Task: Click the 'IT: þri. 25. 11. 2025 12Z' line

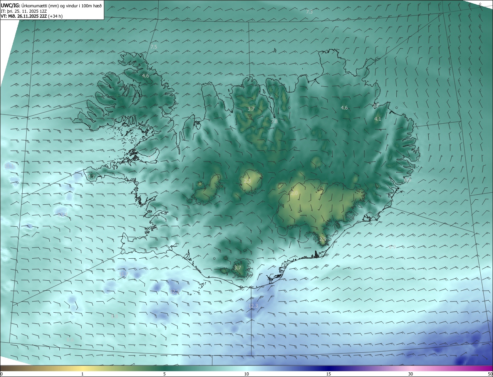Action: (23, 11)
